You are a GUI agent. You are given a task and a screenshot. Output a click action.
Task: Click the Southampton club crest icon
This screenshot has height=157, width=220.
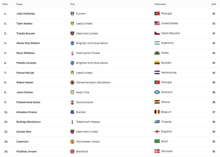[72, 102]
